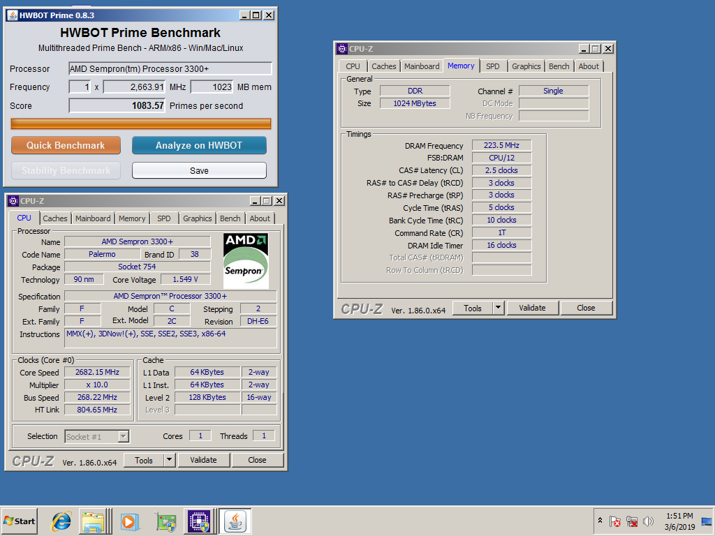This screenshot has width=715, height=536.
Task: Open the hardware tool taskbar icon with shield
Action: point(166,521)
